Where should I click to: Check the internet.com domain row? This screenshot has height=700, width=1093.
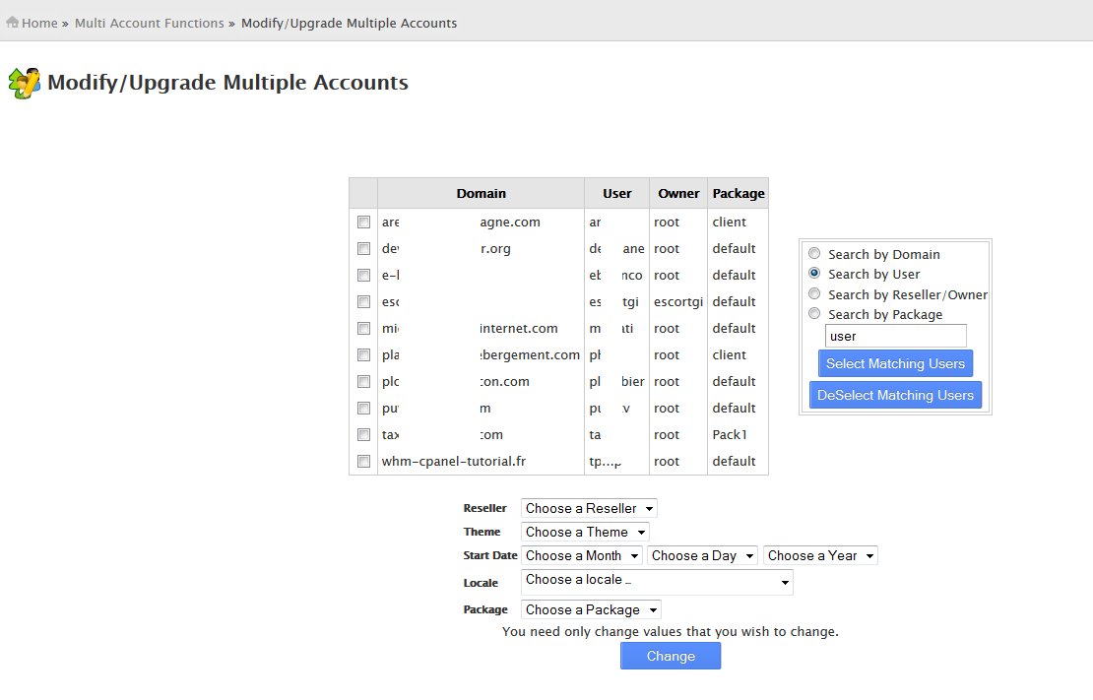click(364, 328)
